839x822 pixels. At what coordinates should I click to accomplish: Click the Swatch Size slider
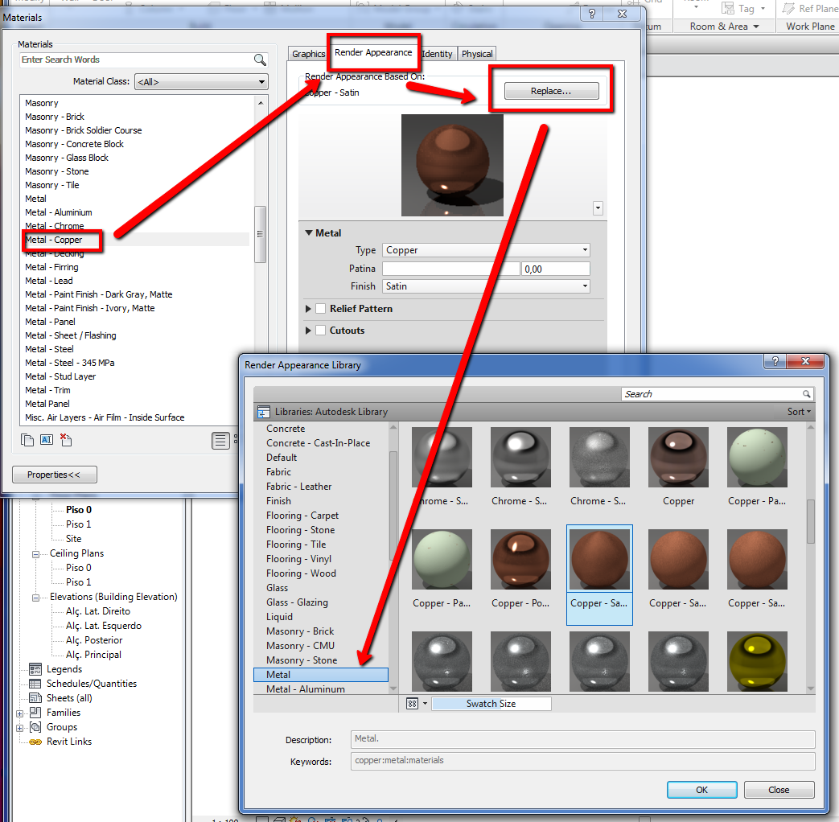point(491,704)
